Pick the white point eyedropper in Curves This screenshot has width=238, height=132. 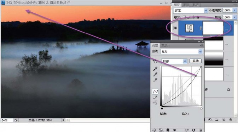point(155,80)
